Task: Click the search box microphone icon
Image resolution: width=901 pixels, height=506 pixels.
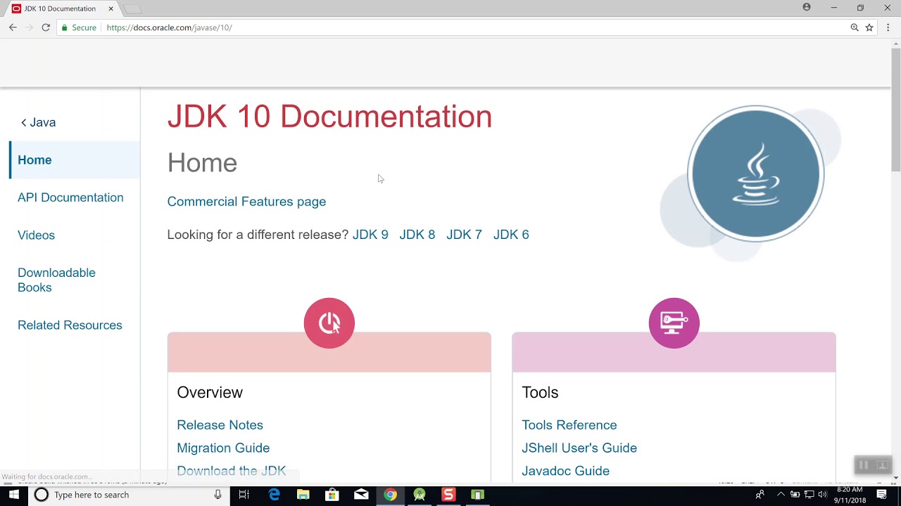Action: 218,495
